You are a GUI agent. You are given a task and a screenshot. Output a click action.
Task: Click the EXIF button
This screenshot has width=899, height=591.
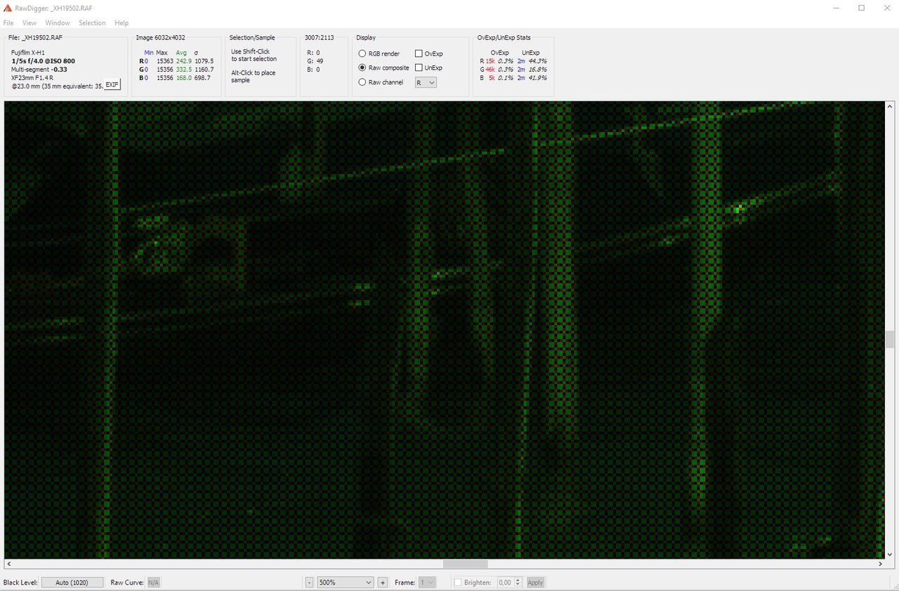point(112,85)
